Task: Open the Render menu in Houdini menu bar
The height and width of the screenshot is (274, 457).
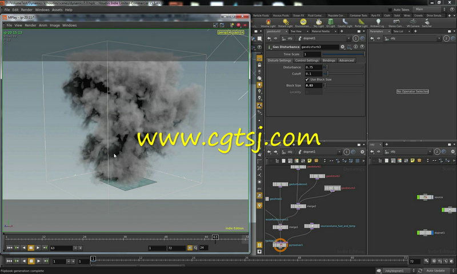Action: (x=26, y=10)
